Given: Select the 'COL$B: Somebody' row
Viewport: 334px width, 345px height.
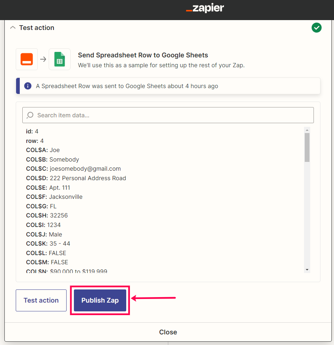Looking at the screenshot, I should [x=52, y=159].
